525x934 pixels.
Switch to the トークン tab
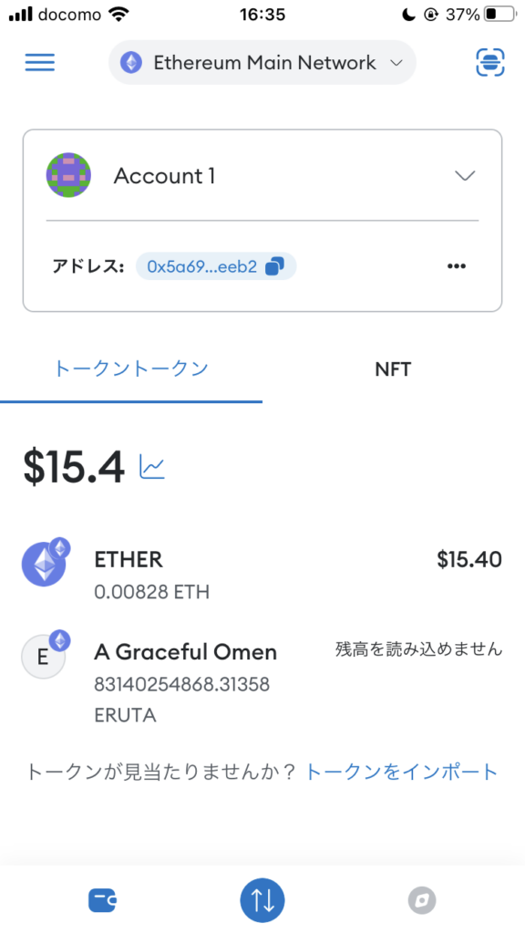click(x=131, y=368)
